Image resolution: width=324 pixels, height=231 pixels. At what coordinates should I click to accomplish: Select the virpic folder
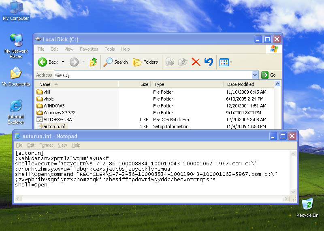[x=49, y=99]
